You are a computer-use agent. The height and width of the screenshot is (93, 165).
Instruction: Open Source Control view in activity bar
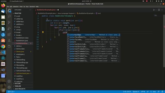coord(9,22)
